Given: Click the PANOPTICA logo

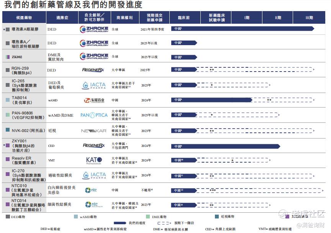Looking at the screenshot, I should click(x=94, y=115).
